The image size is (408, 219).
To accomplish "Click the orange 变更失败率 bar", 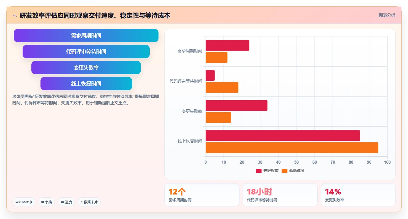I will 218,118.
